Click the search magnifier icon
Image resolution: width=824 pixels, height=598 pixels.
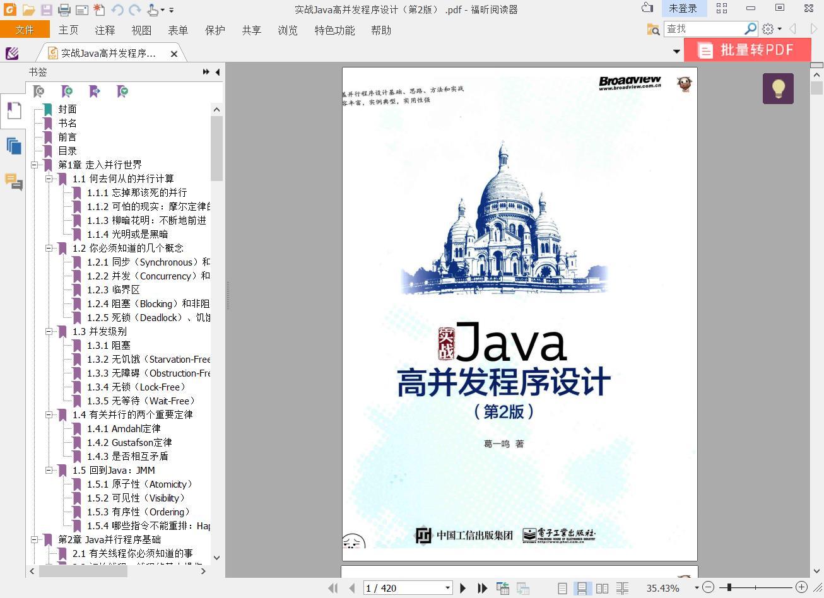[750, 29]
